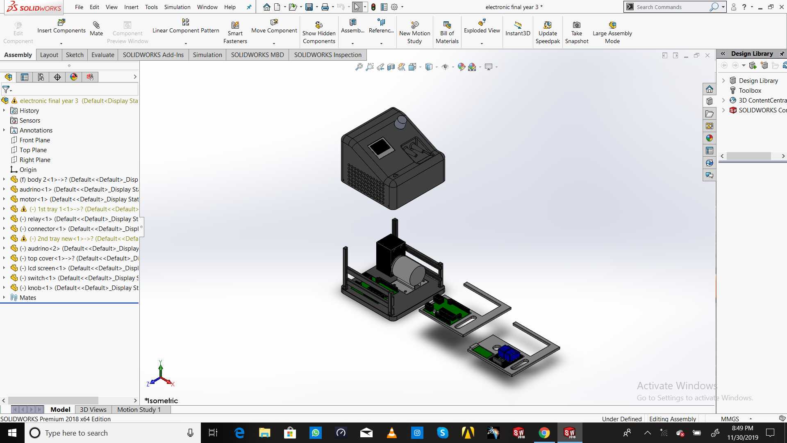Click feature tree filter field

click(70, 89)
